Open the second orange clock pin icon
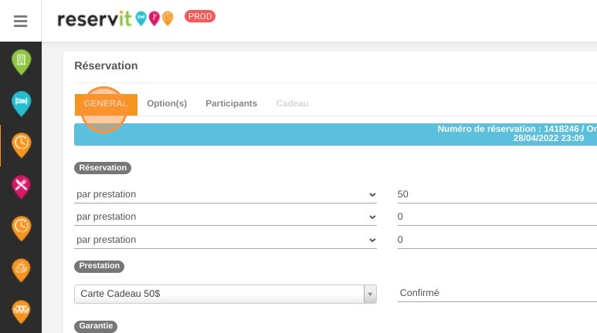The width and height of the screenshot is (597, 333). coord(22,228)
